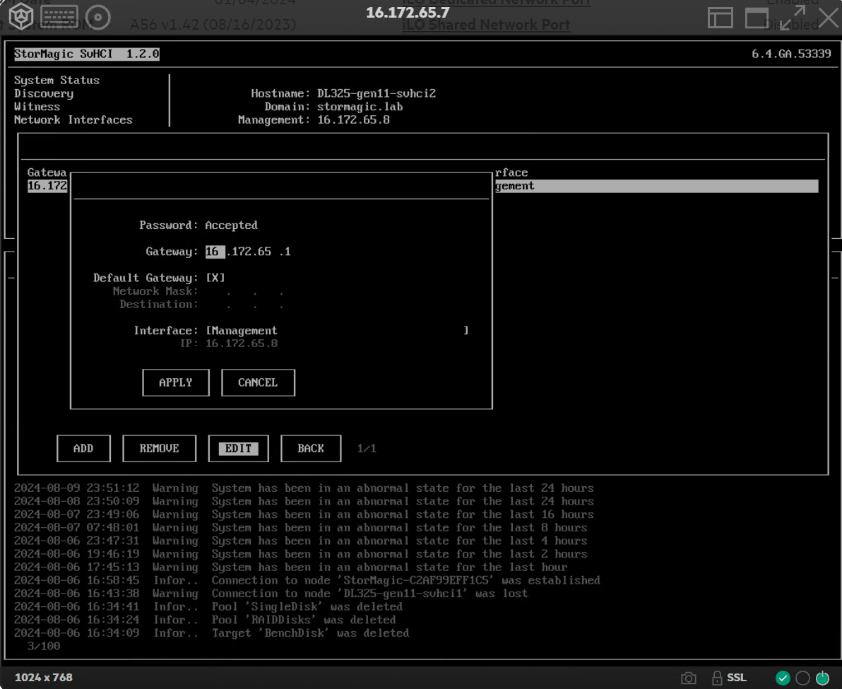Click the Pool 'SingleDisk' was deleted log entry

[x=208, y=606]
